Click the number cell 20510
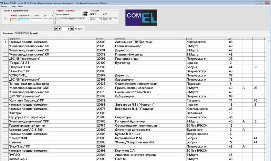 pos(106,88)
